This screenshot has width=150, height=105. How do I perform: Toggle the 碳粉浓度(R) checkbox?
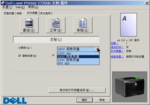point(20,56)
